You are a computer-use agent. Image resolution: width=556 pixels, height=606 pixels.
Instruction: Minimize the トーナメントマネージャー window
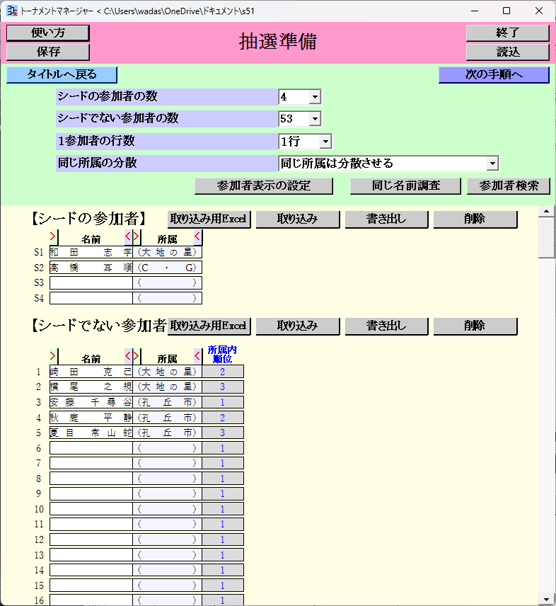475,11
